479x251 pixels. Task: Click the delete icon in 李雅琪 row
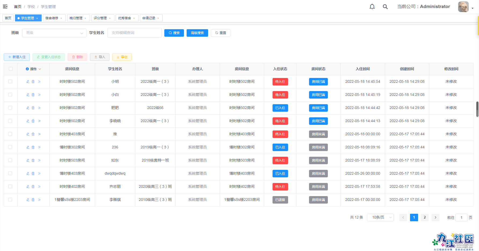[33, 200]
